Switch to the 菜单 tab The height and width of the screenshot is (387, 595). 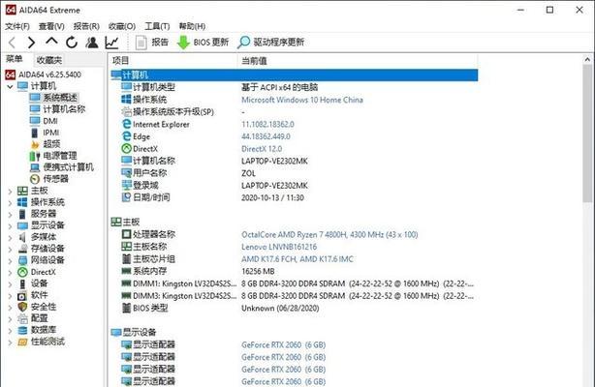(15, 59)
